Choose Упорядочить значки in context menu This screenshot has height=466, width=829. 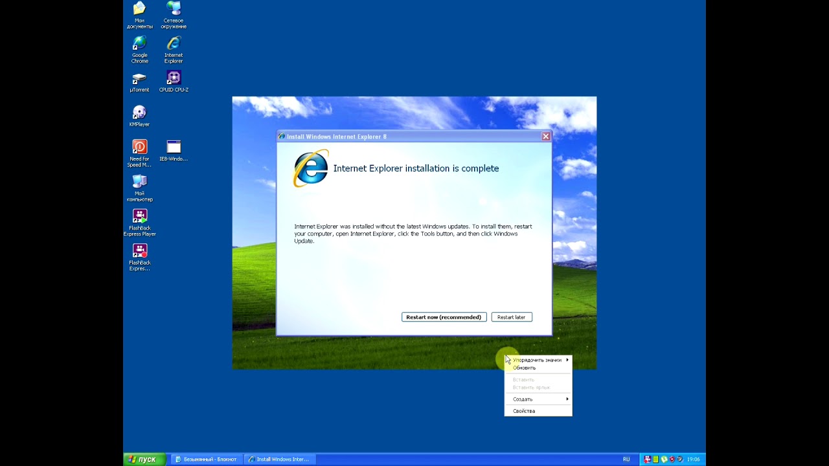point(538,360)
